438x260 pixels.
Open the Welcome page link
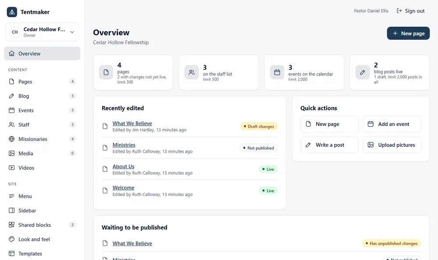pyautogui.click(x=124, y=188)
